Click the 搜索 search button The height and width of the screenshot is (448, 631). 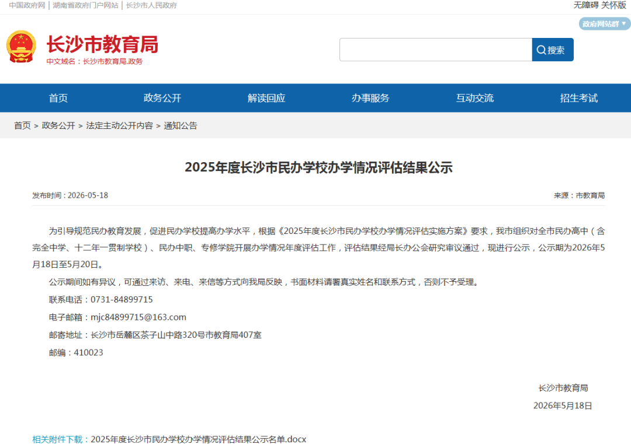click(x=553, y=50)
